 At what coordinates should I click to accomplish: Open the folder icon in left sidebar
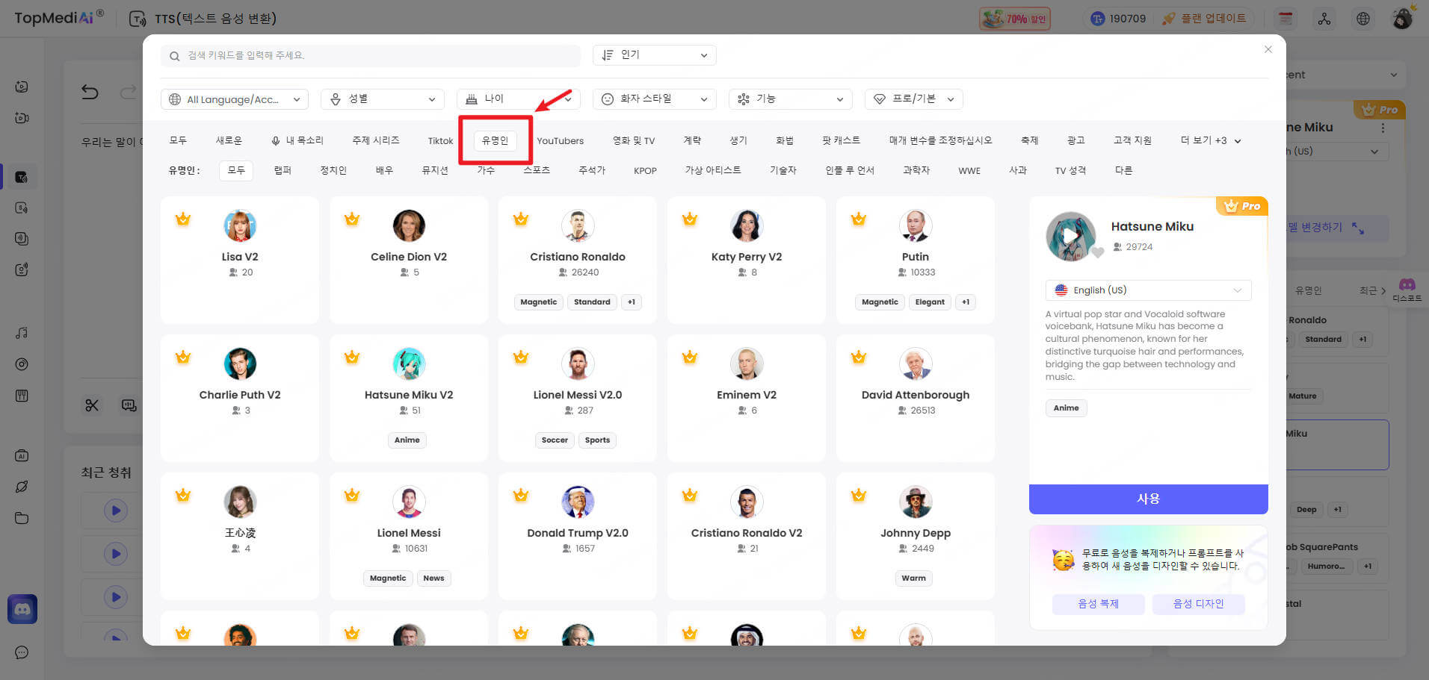click(22, 518)
